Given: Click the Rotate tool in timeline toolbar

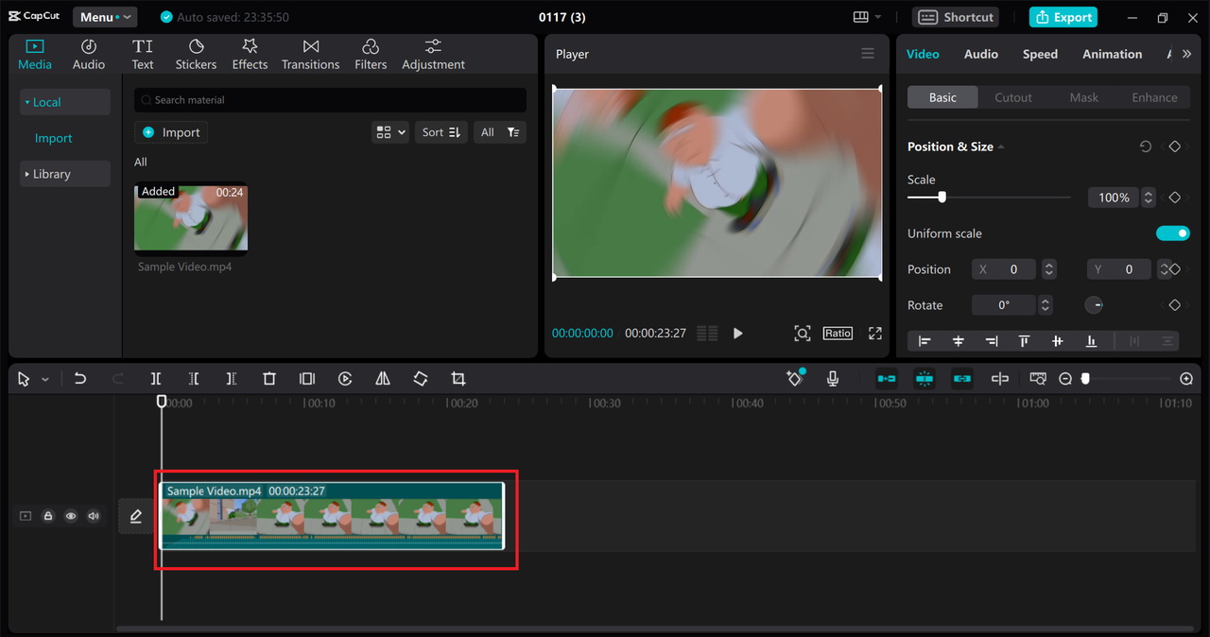Looking at the screenshot, I should click(421, 379).
